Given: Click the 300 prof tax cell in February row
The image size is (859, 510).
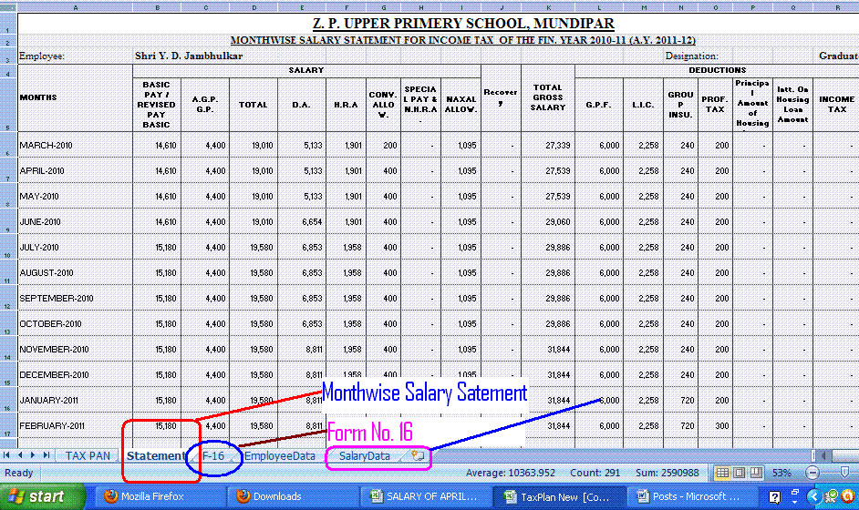Looking at the screenshot, I should 715,425.
